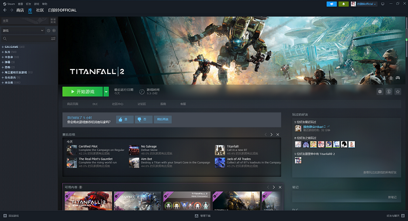Viewport: 408px width, 221px height.
Task: Open the 商店页面 link
Action: coord(72,104)
